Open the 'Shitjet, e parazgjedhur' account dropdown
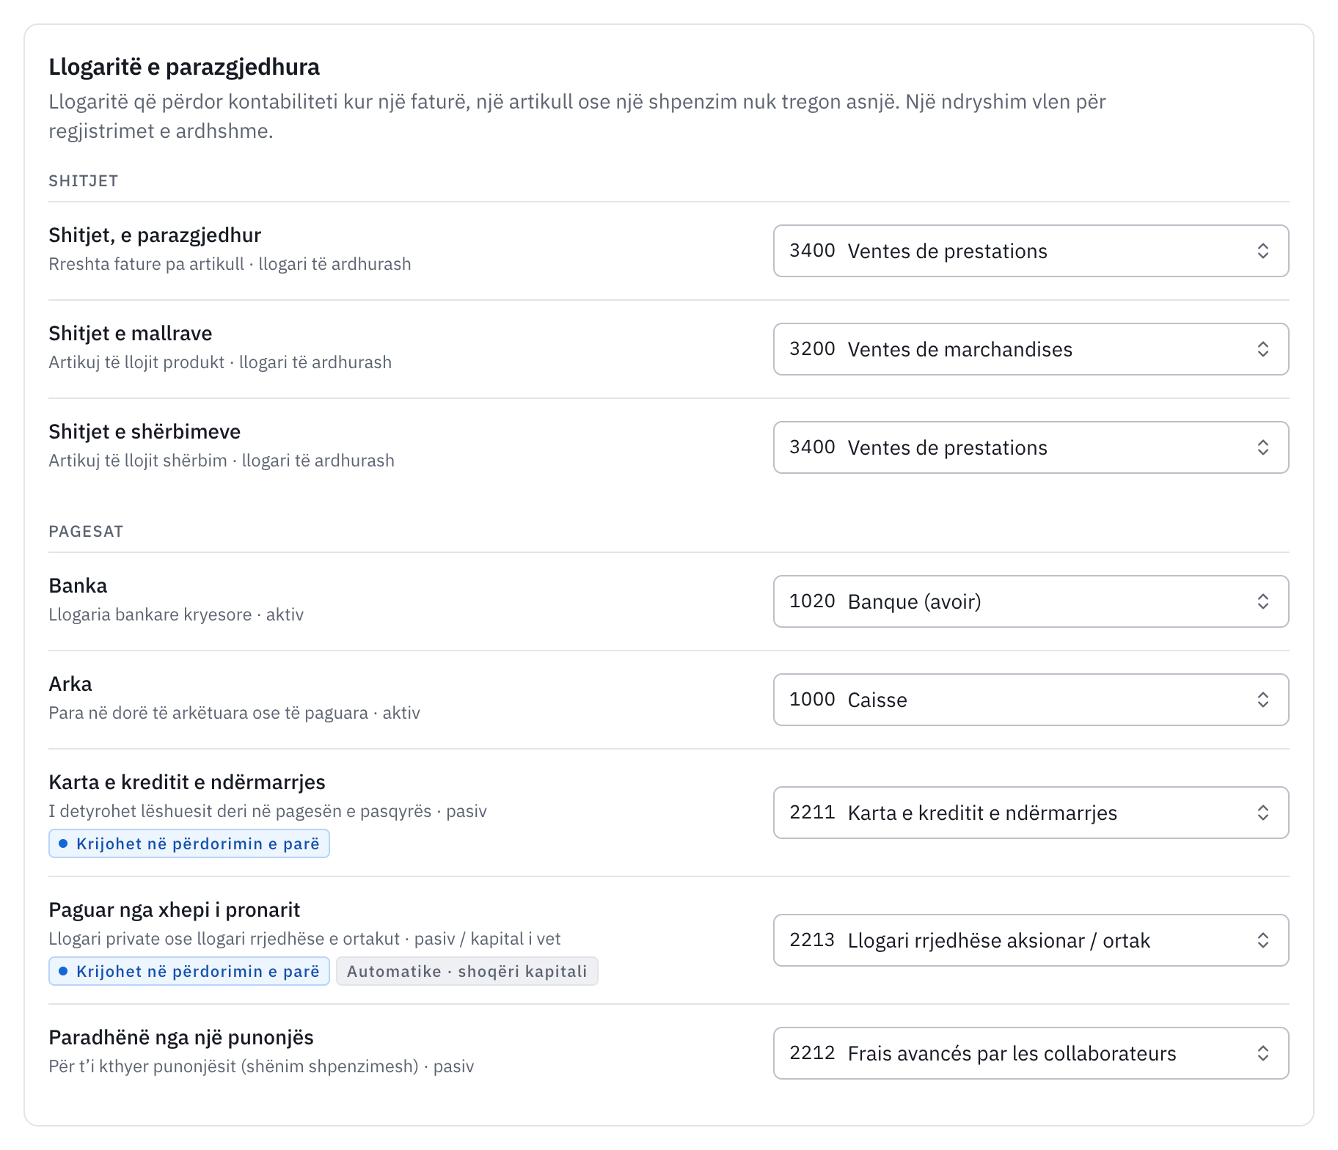Screen dimensions: 1338x1150 pos(1031,251)
